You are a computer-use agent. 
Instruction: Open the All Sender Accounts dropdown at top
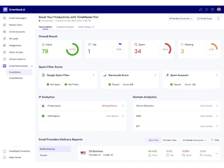(x=181, y=18)
